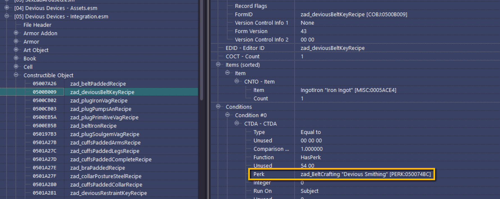
Task: Click the EDID - Editor ID label
Action: 245,48
